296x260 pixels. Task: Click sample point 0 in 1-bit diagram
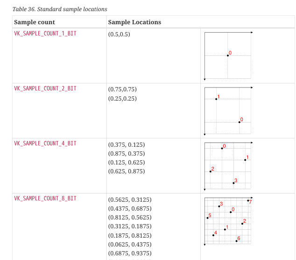[228, 55]
